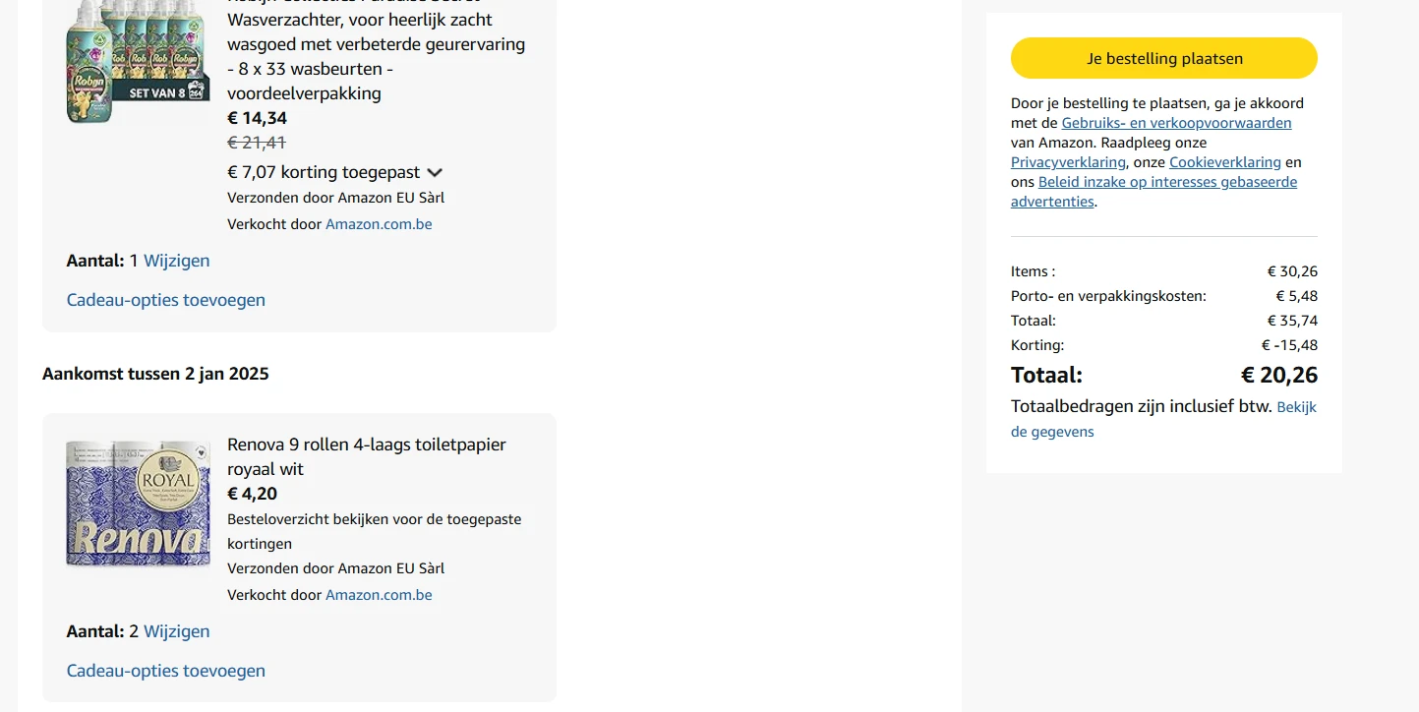Click the Porto- en verpakkingskosten label

(x=1108, y=296)
